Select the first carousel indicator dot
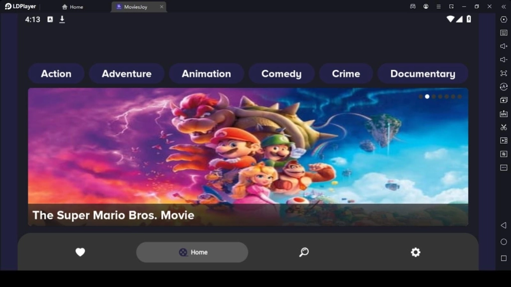511x287 pixels. (x=421, y=97)
